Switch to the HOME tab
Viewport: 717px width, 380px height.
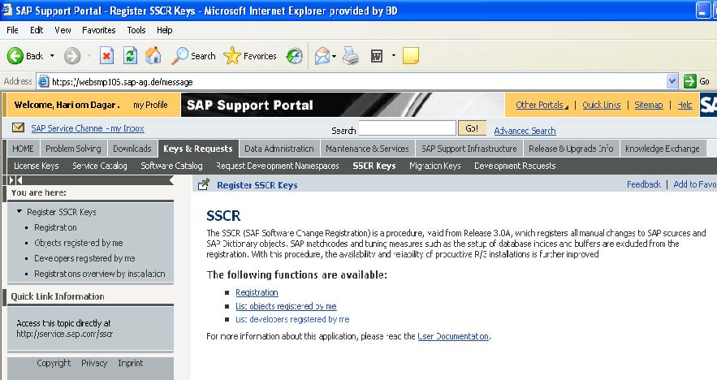(23, 149)
